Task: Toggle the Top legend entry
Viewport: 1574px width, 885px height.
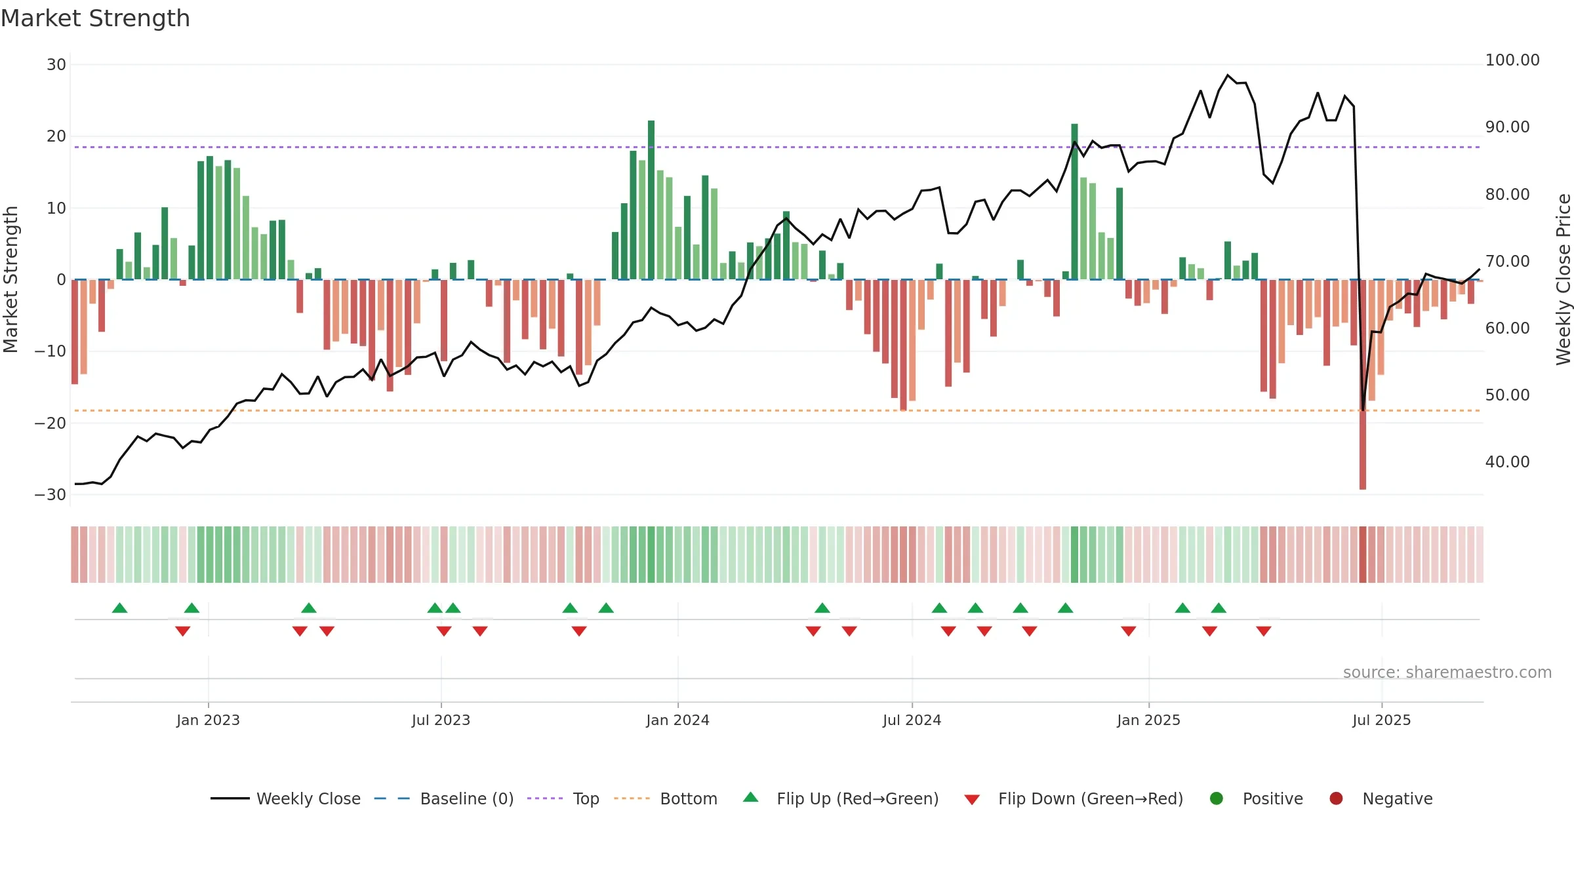Action: coord(563,798)
